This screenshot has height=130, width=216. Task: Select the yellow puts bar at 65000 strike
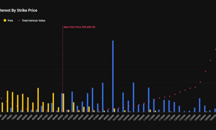click(x=7, y=101)
